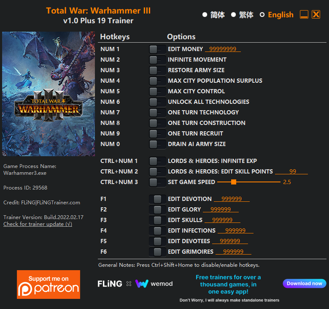Viewport: 329px width, 309px height.
Task: Close the trainer with X icon
Action: click(x=316, y=14)
